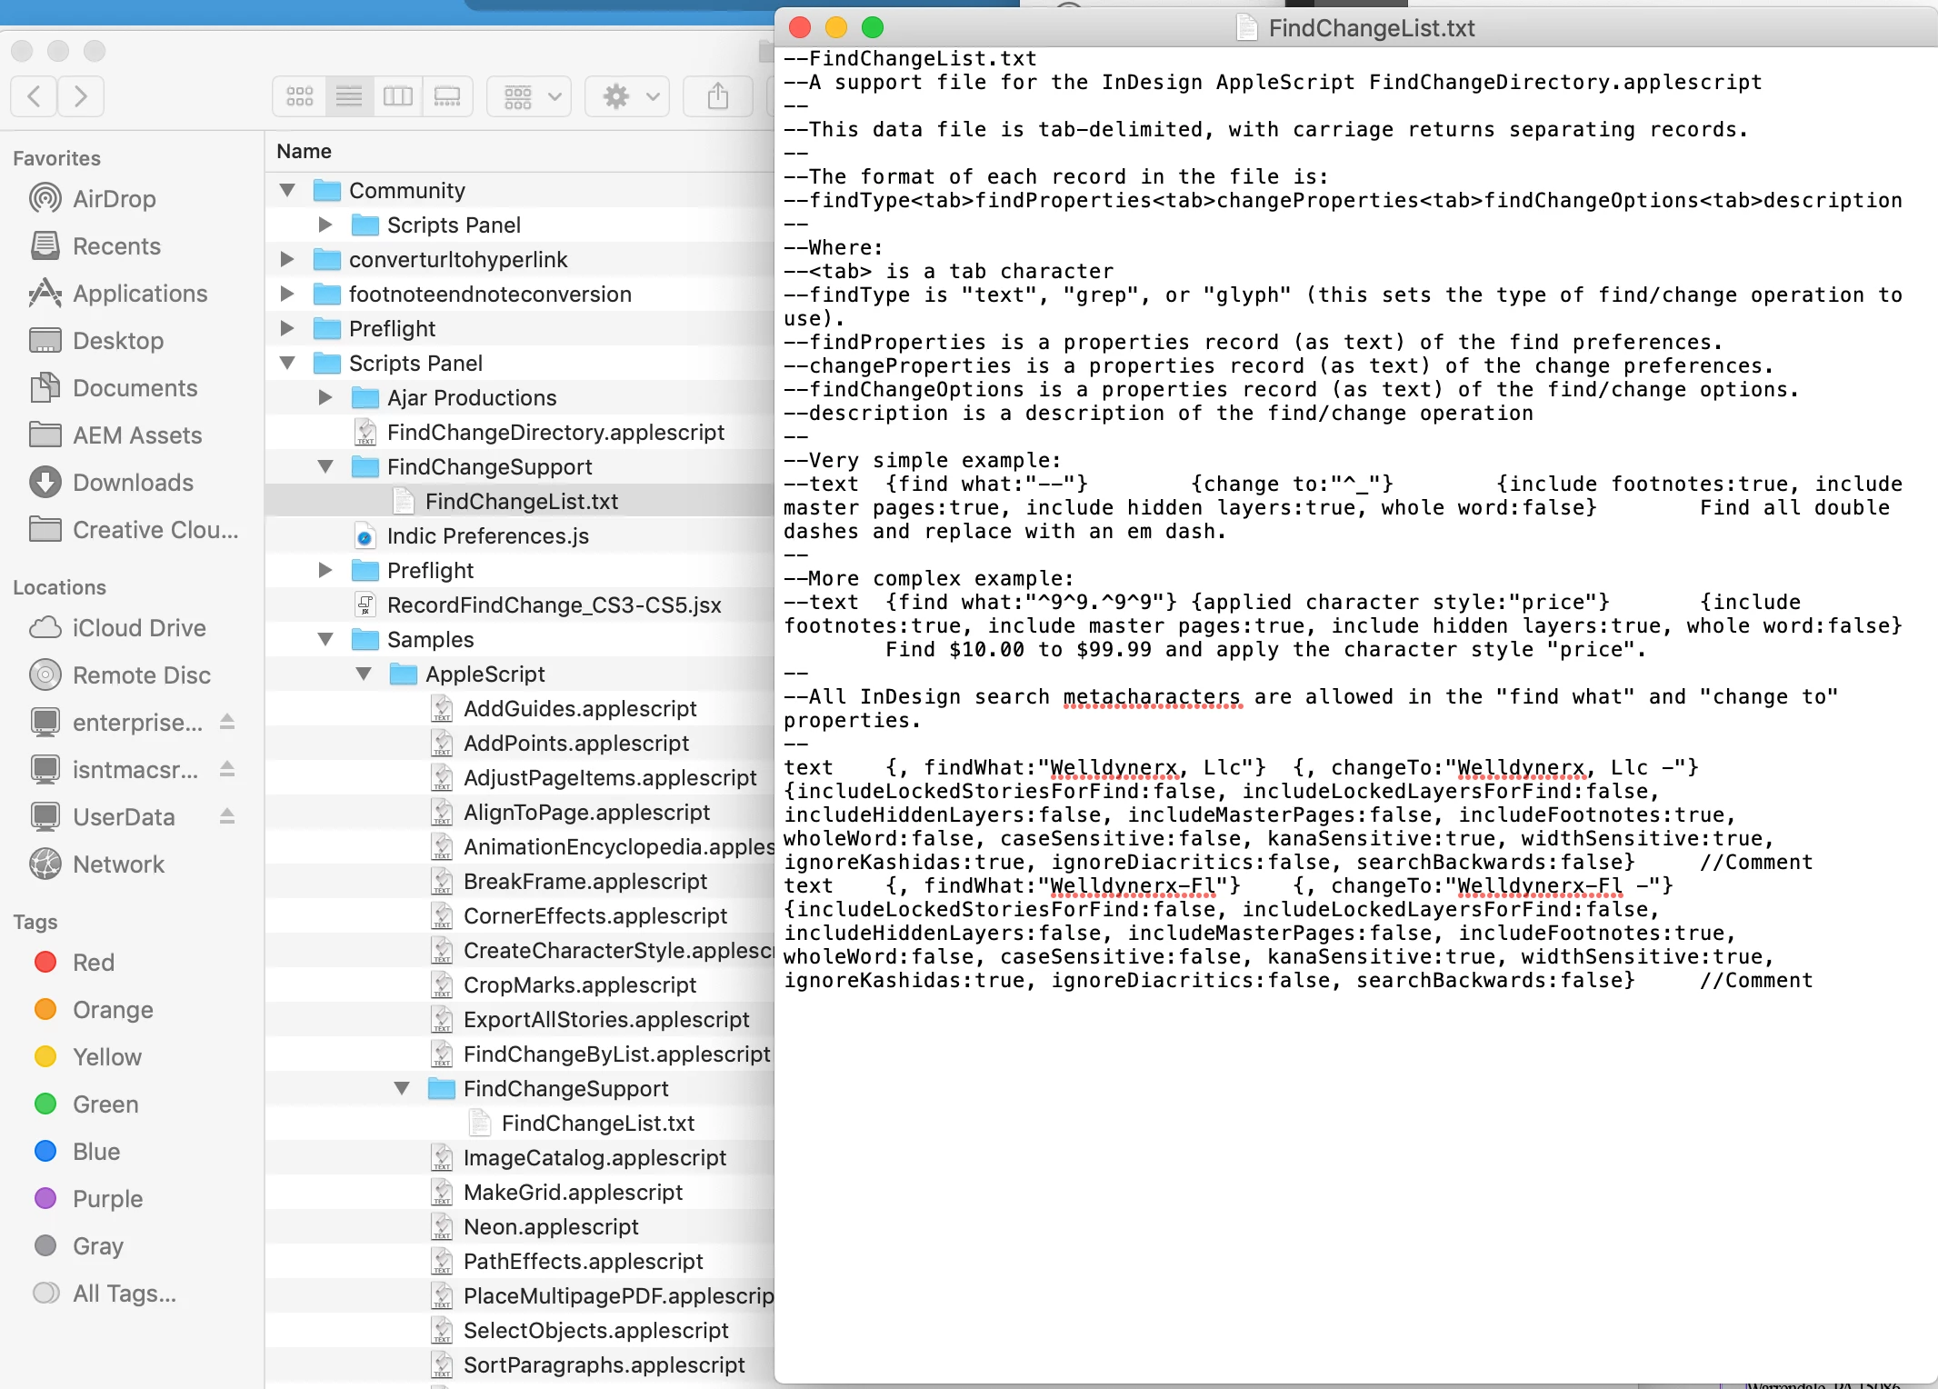Viewport: 1938px width, 1389px height.
Task: Open AirDrop in the sidebar
Action: (93, 199)
